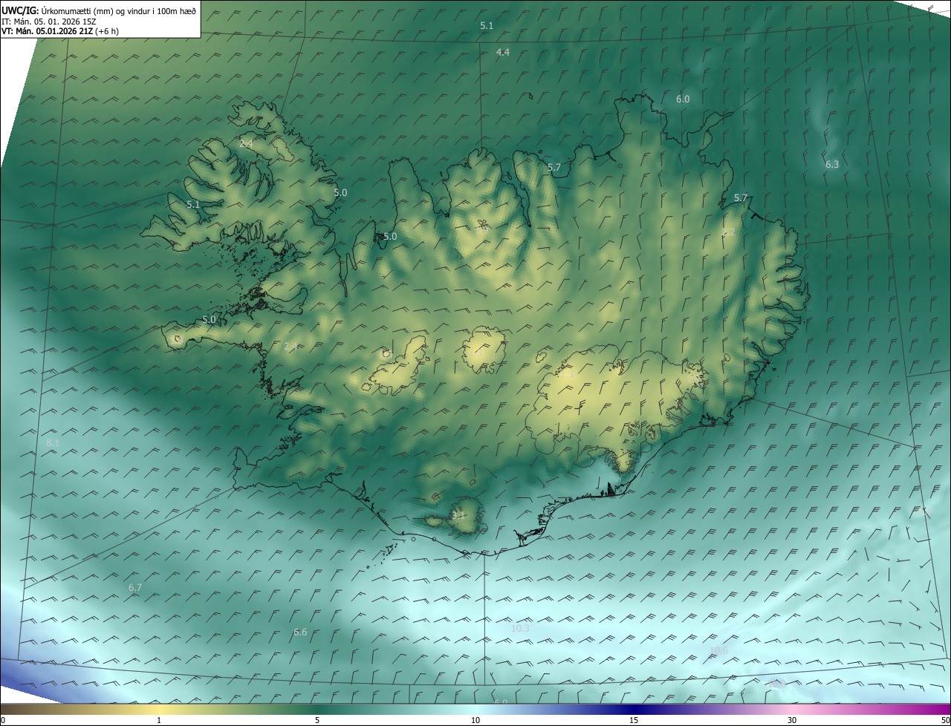Click color scale tick label 50

(x=945, y=720)
